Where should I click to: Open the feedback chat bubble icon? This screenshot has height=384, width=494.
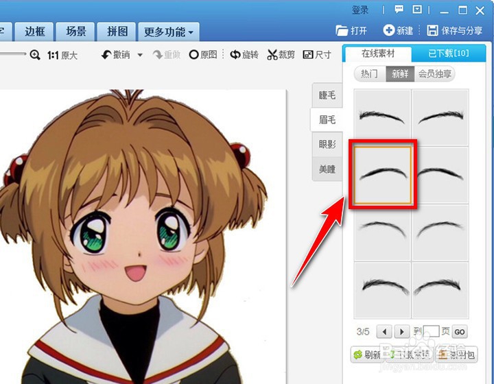coord(399,10)
